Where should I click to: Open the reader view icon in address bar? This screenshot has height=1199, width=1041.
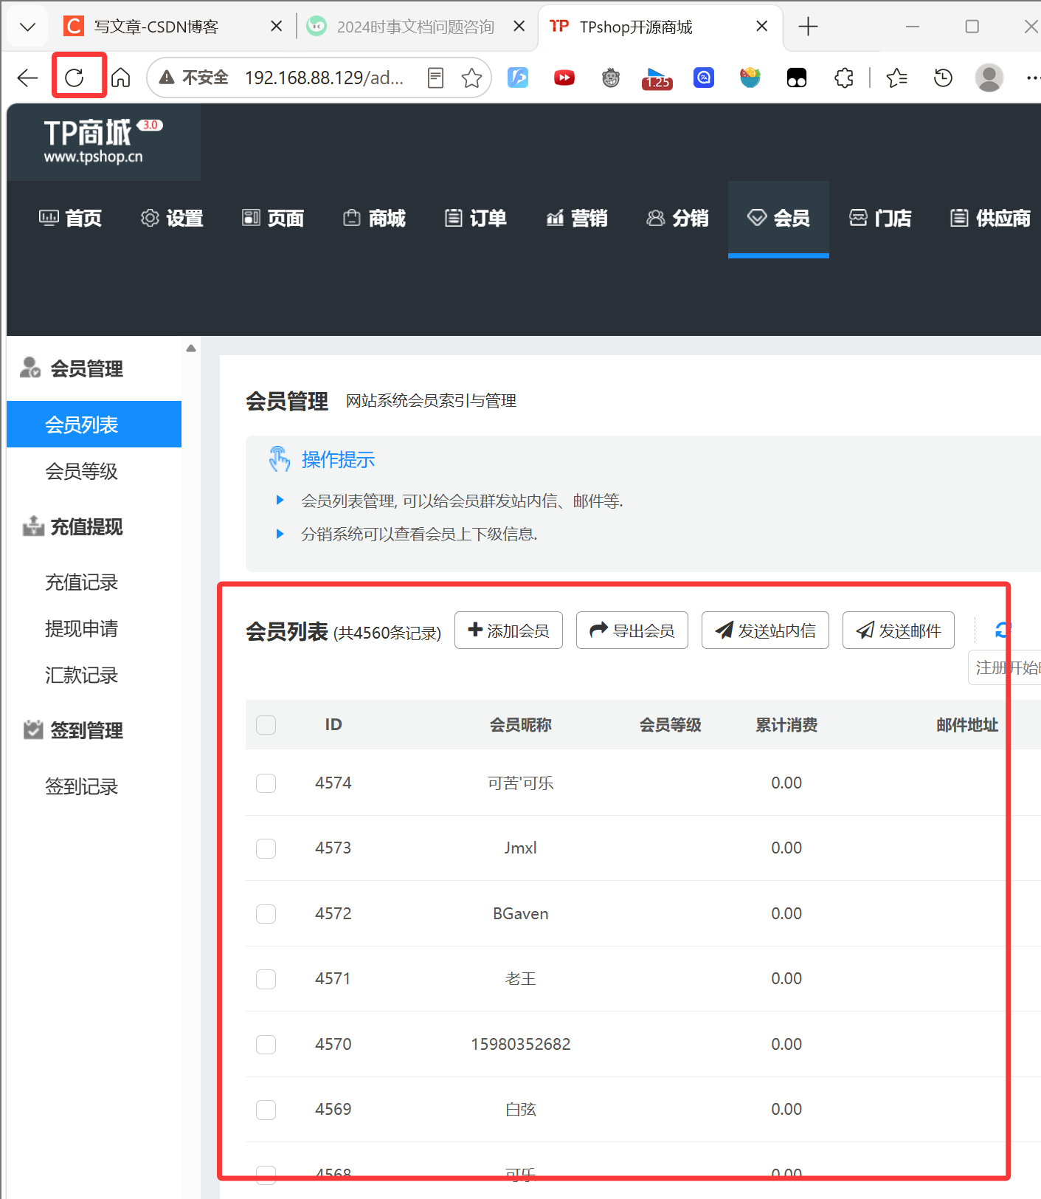(435, 78)
